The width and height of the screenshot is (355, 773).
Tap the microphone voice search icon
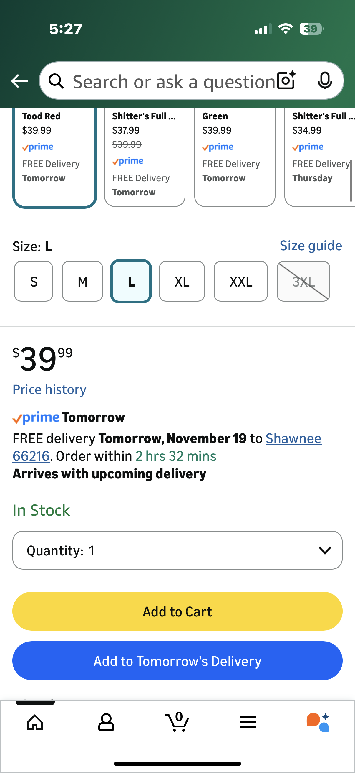[x=324, y=81]
